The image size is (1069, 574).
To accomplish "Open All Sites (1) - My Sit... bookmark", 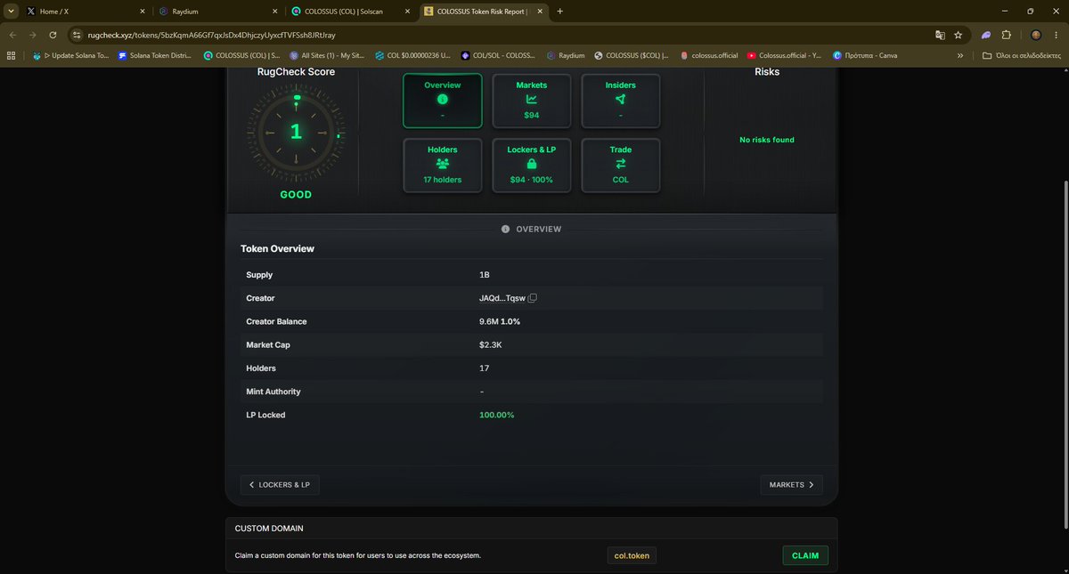I will point(327,55).
